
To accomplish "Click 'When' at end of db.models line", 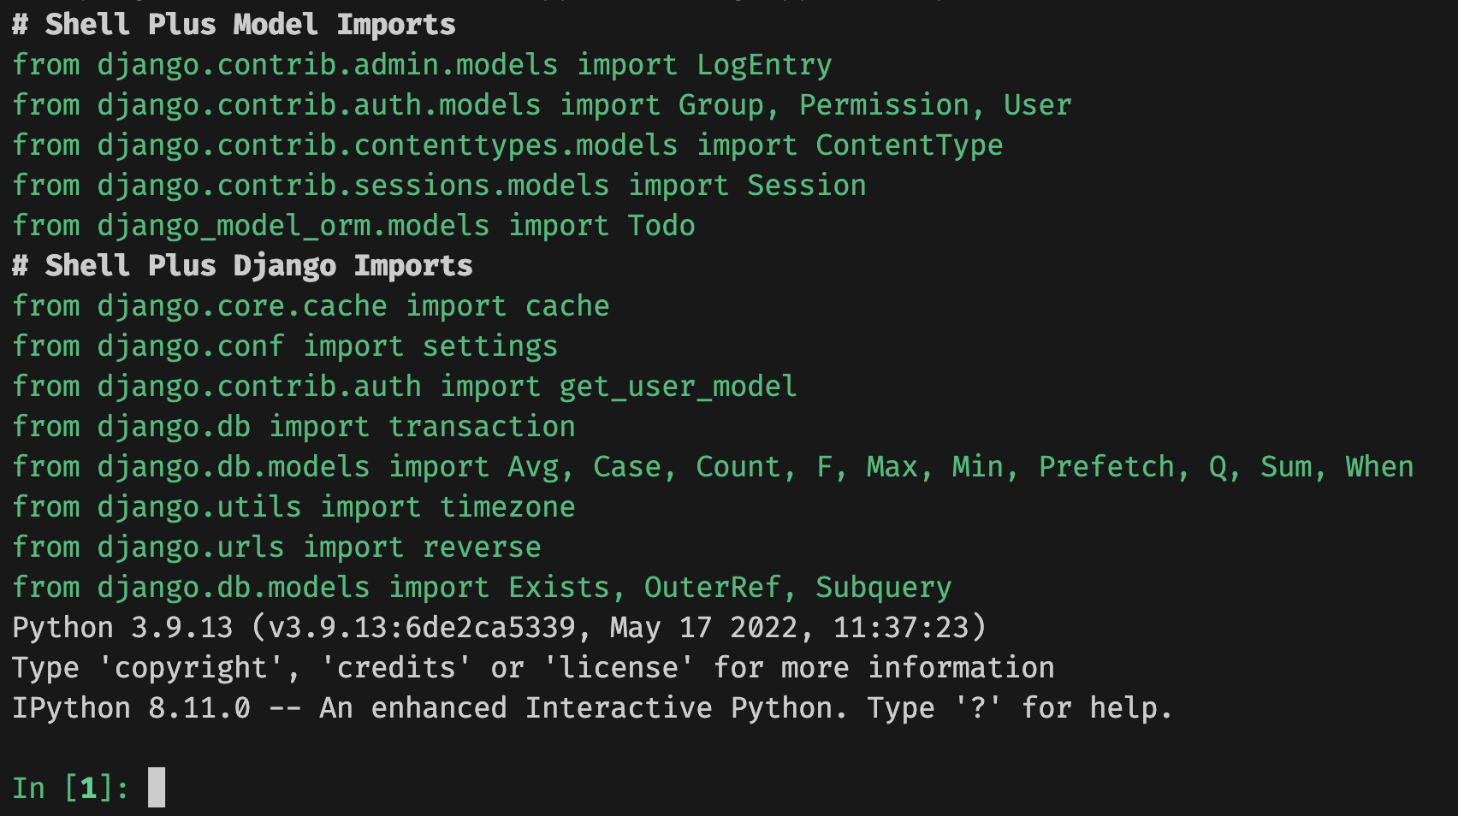I will click(x=1380, y=467).
